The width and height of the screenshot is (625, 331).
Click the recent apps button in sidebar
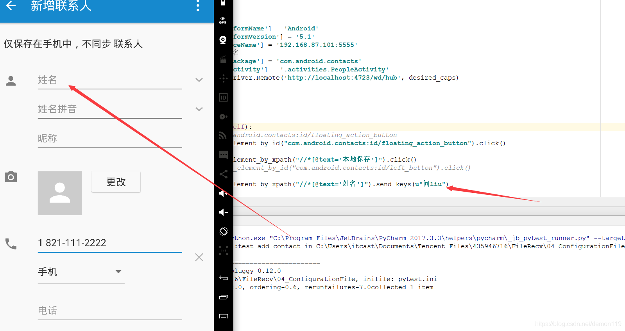pos(223,297)
